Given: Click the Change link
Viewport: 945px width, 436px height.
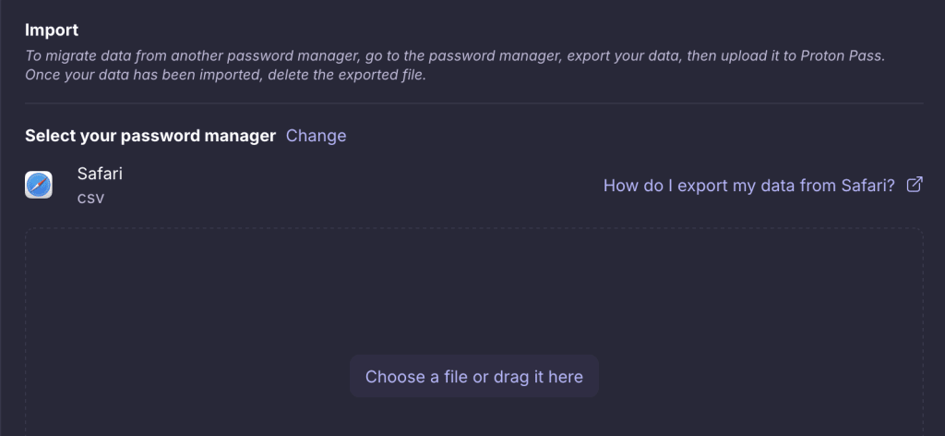Looking at the screenshot, I should 316,136.
